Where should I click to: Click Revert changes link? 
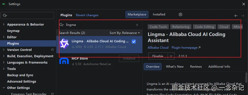click(x=87, y=15)
